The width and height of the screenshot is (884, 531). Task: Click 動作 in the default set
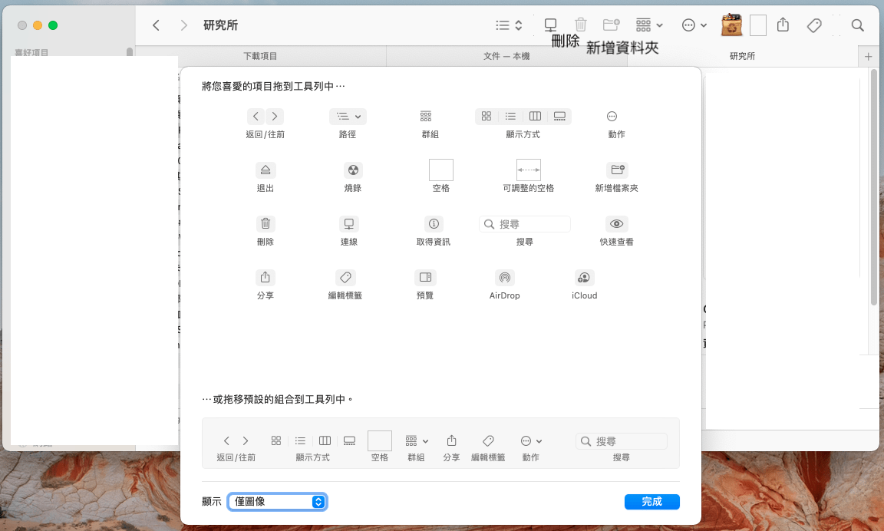530,447
